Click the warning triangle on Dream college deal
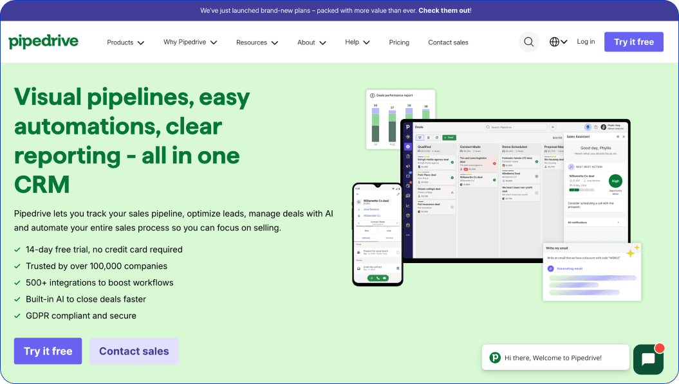The width and height of the screenshot is (679, 384). pyautogui.click(x=452, y=193)
